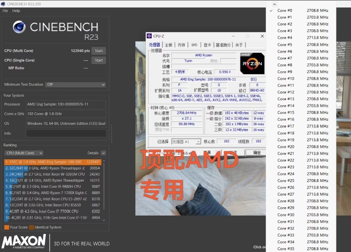The height and width of the screenshot is (252, 351).
Task: Open the File menu in Cinebench
Action: click(x=5, y=11)
